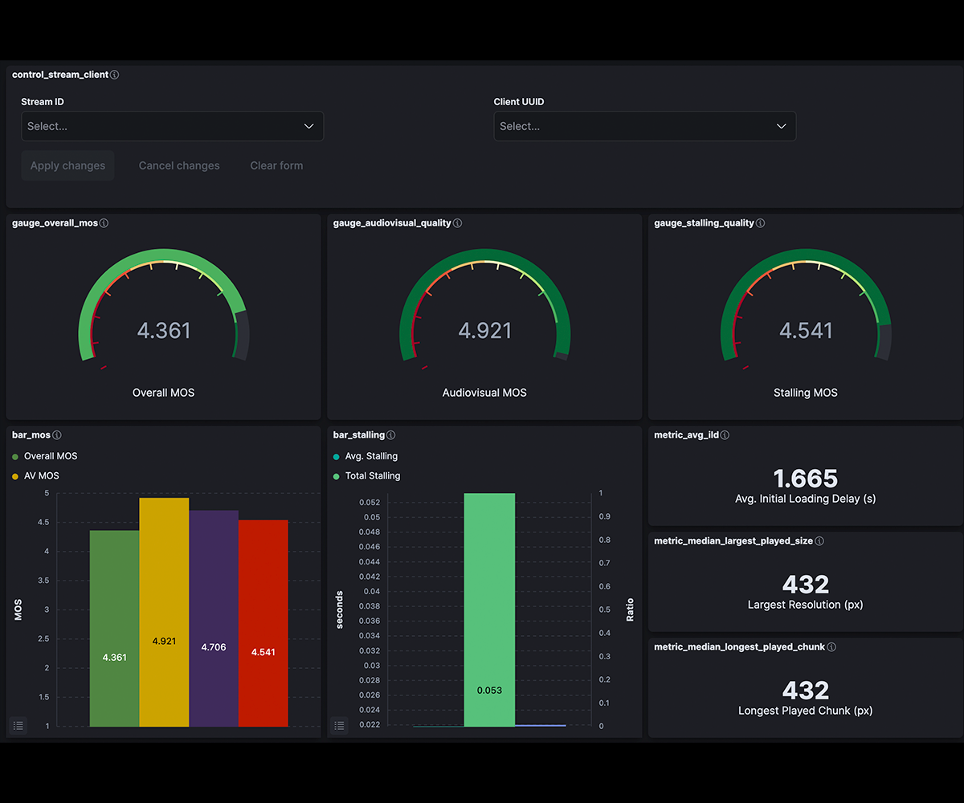Click info icon next to gauge_overall_mos
Viewport: 964px width, 803px height.
coord(104,223)
